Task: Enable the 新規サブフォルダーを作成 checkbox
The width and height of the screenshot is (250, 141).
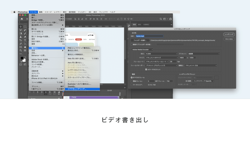Action: 132,44
